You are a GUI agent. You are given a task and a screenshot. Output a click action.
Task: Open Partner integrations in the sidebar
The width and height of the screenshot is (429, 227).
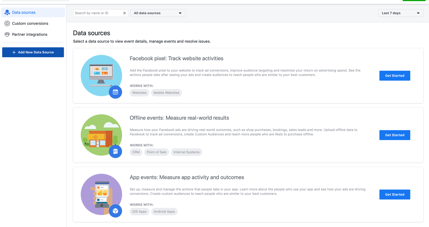[33, 34]
